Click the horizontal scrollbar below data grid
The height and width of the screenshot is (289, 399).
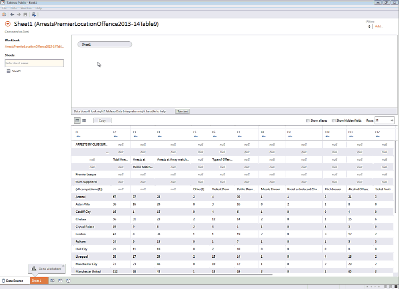pyautogui.click(x=172, y=275)
